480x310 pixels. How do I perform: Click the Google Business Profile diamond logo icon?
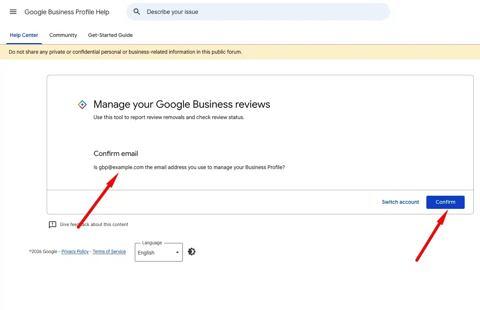pos(82,104)
